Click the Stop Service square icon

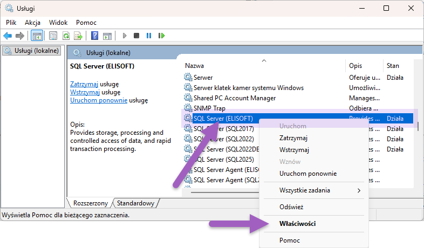click(x=136, y=36)
